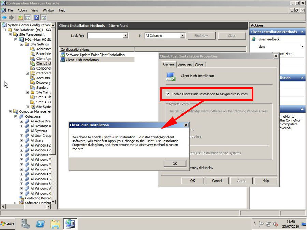Click Configuration Manager Console taskbar icon

tap(70, 224)
